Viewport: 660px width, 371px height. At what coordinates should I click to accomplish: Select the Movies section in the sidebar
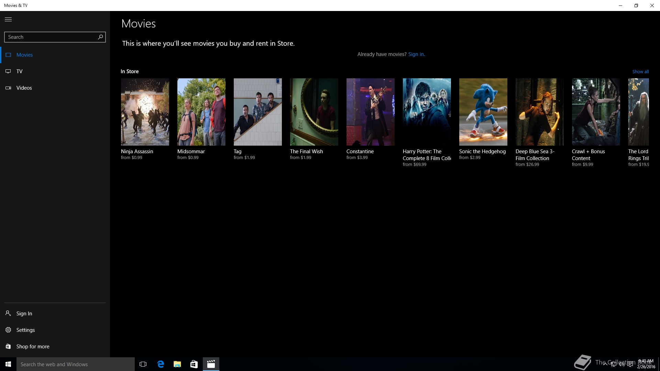click(x=24, y=55)
